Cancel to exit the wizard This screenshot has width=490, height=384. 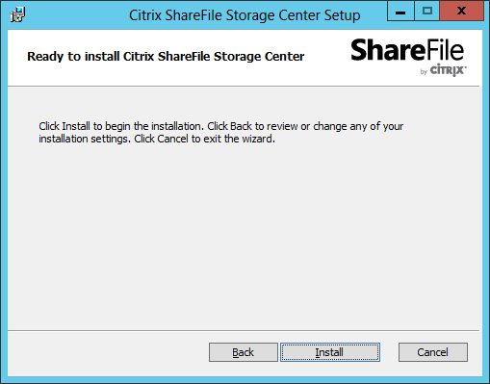[433, 352]
